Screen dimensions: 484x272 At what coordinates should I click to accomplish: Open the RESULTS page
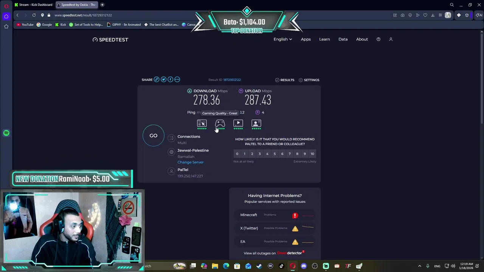[284, 80]
